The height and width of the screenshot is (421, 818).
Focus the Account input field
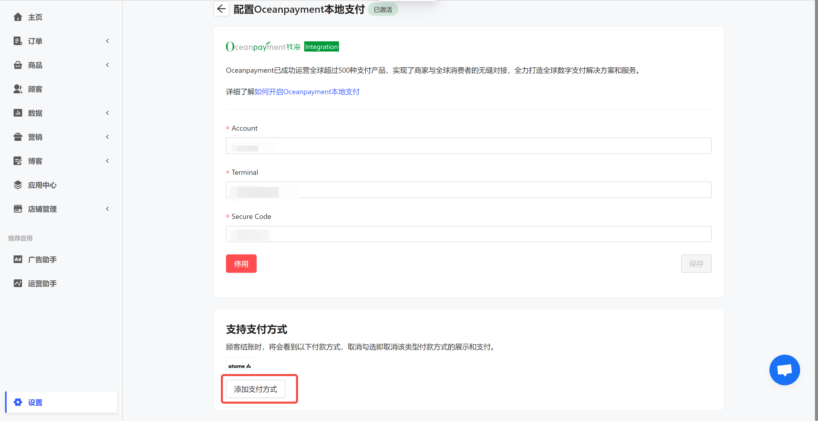coord(468,146)
